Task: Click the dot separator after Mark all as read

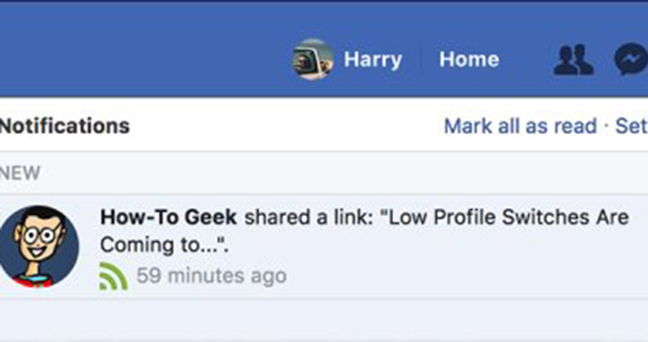Action: [607, 126]
